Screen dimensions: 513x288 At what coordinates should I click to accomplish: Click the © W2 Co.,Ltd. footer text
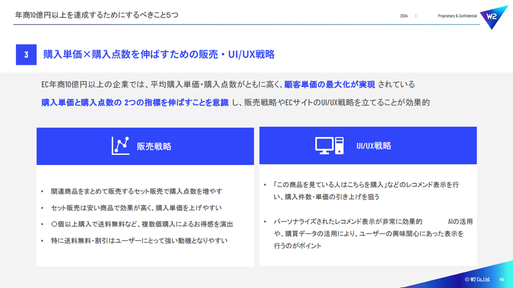pyautogui.click(x=477, y=279)
